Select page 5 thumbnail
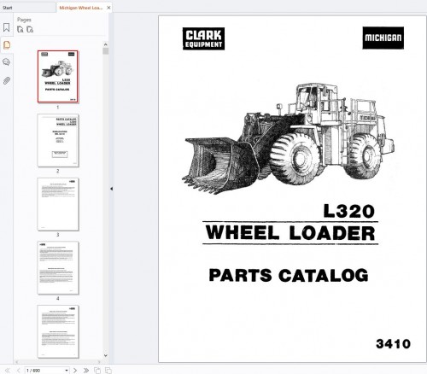Image resolution: width=427 pixels, height=374 pixels. point(58,331)
